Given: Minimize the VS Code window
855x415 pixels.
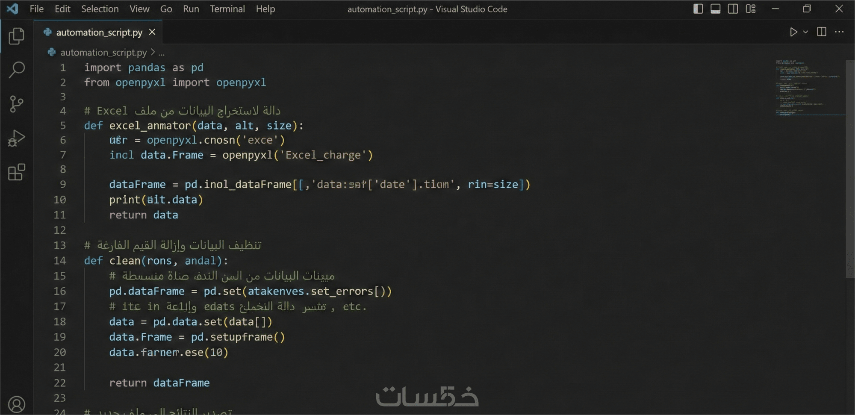Looking at the screenshot, I should click(x=775, y=9).
